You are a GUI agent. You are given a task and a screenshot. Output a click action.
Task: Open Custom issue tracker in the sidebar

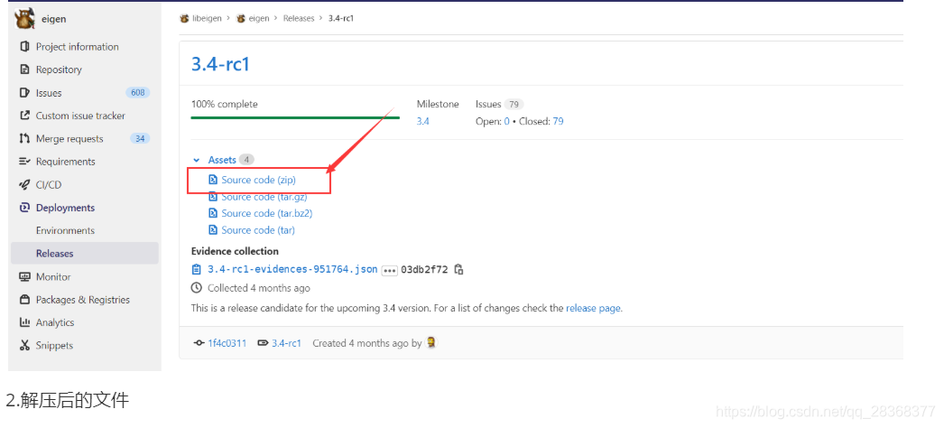[80, 116]
